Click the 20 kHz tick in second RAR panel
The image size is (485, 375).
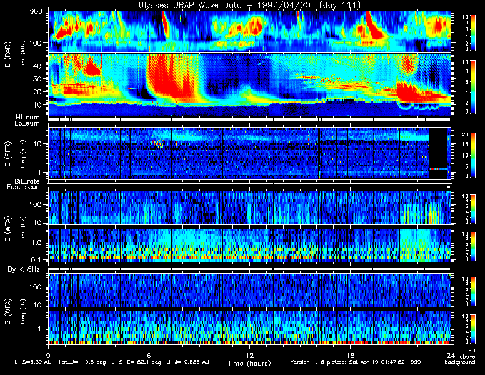37,92
